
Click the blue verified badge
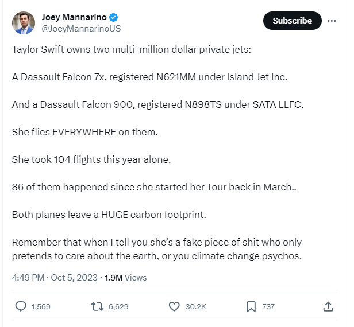click(113, 17)
